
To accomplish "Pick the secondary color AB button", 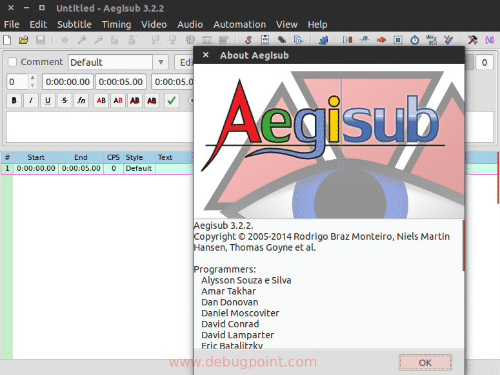I will pos(118,101).
